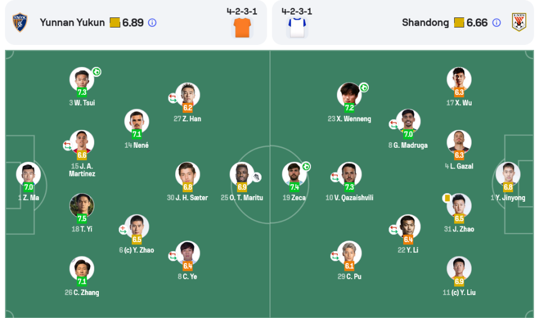539x318 pixels.
Task: Click the goal icon beside Zeca
Action: (307, 166)
